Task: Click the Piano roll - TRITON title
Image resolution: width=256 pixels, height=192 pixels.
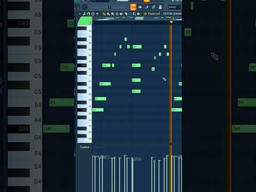Action: pos(165,14)
